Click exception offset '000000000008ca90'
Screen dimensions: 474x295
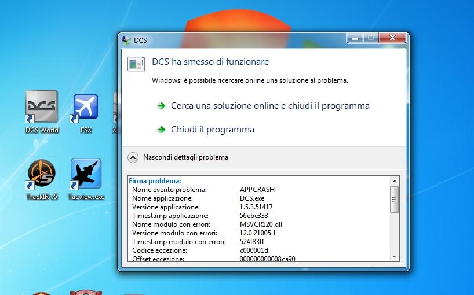tap(267, 259)
